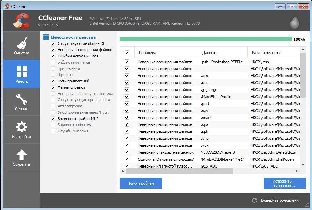Uncheck Временные файлы MUI option
This screenshot has width=312, height=210.
click(x=53, y=119)
